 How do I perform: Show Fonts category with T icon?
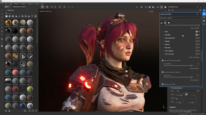point(32,16)
